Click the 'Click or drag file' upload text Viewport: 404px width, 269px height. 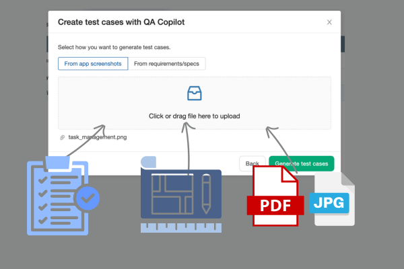[x=194, y=116]
